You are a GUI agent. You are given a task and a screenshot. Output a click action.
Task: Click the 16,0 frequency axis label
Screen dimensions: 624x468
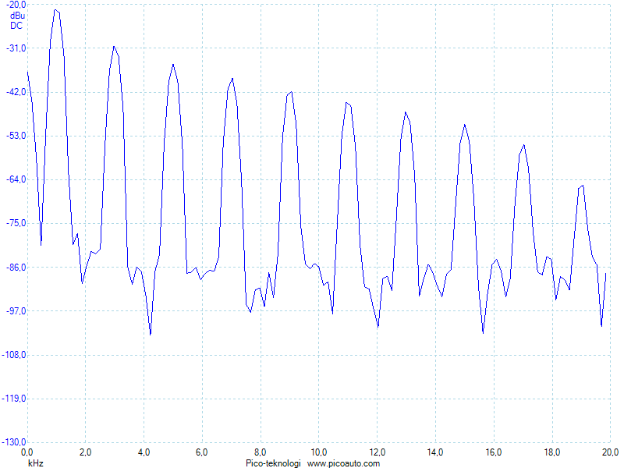pos(494,452)
